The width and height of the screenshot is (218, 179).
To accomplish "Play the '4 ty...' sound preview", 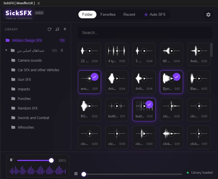I will coord(117,51).
